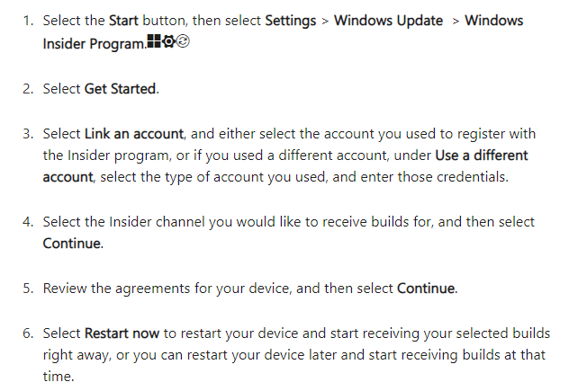The image size is (569, 391).
Task: Click the Windows Update circular arrows icon
Action: 183,41
